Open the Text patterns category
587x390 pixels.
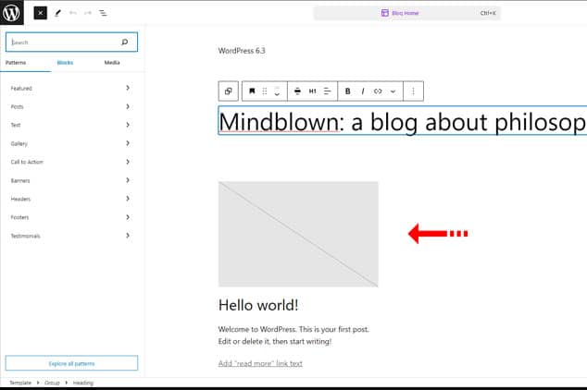pyautogui.click(x=71, y=125)
